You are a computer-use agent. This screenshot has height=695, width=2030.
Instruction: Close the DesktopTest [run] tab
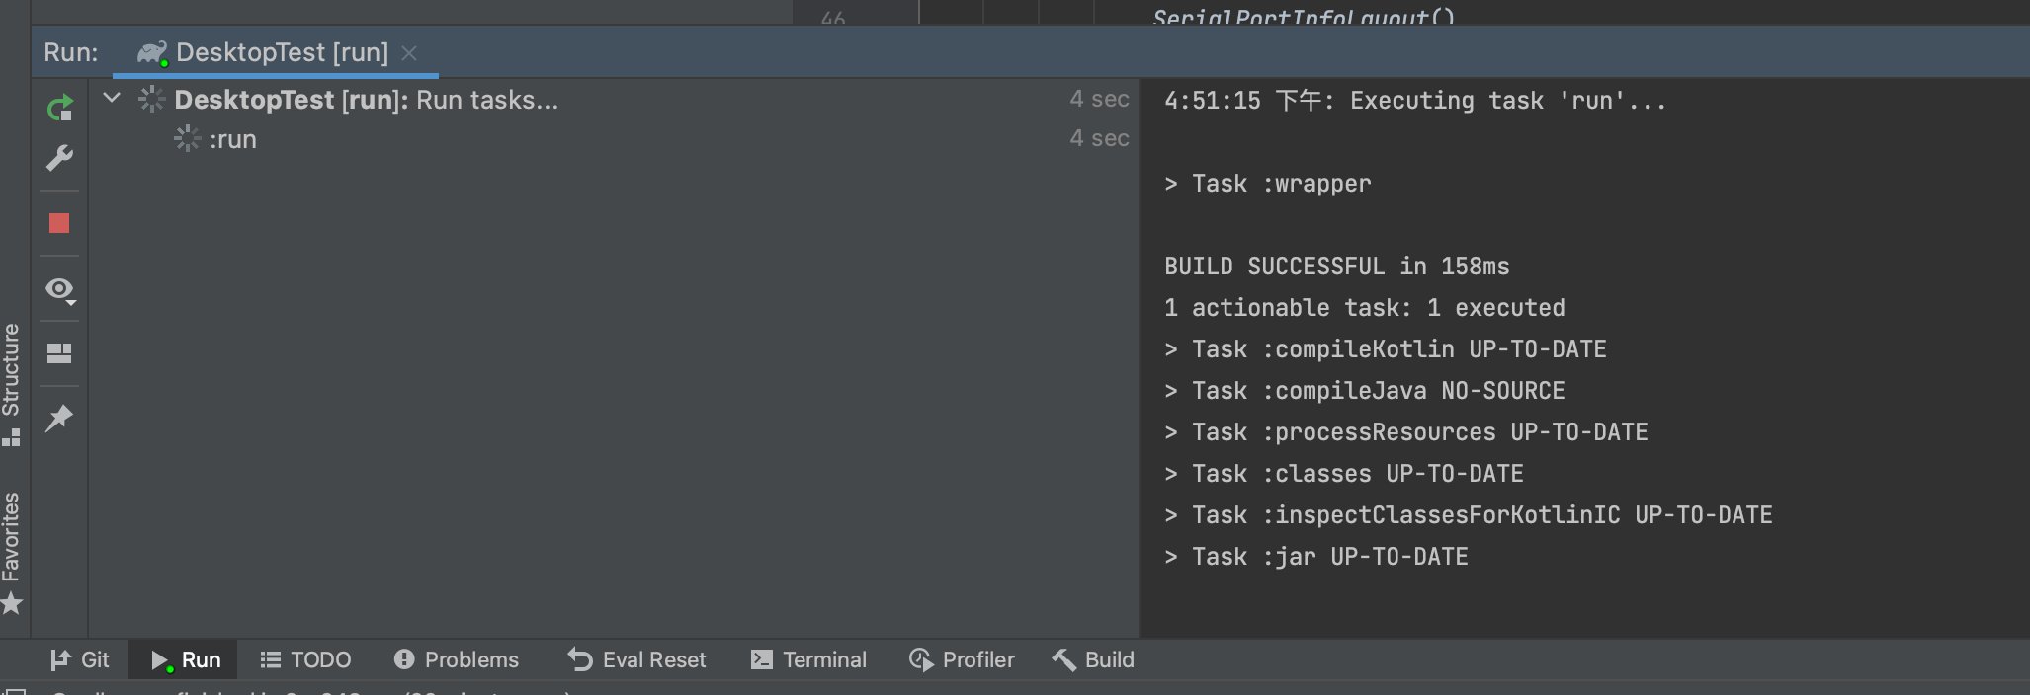pyautogui.click(x=409, y=53)
